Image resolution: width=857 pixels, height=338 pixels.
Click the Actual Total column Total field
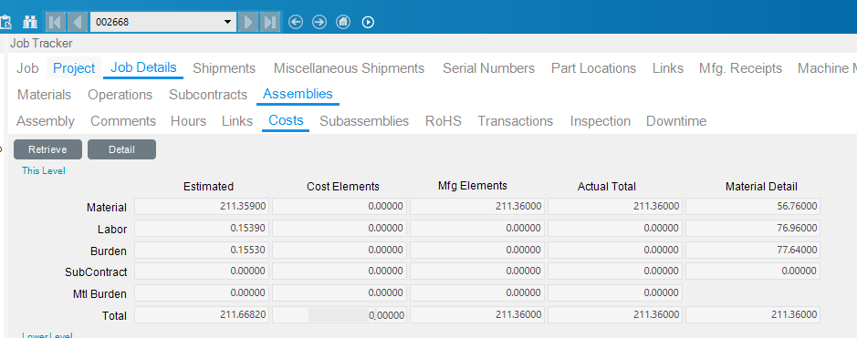[x=615, y=314]
